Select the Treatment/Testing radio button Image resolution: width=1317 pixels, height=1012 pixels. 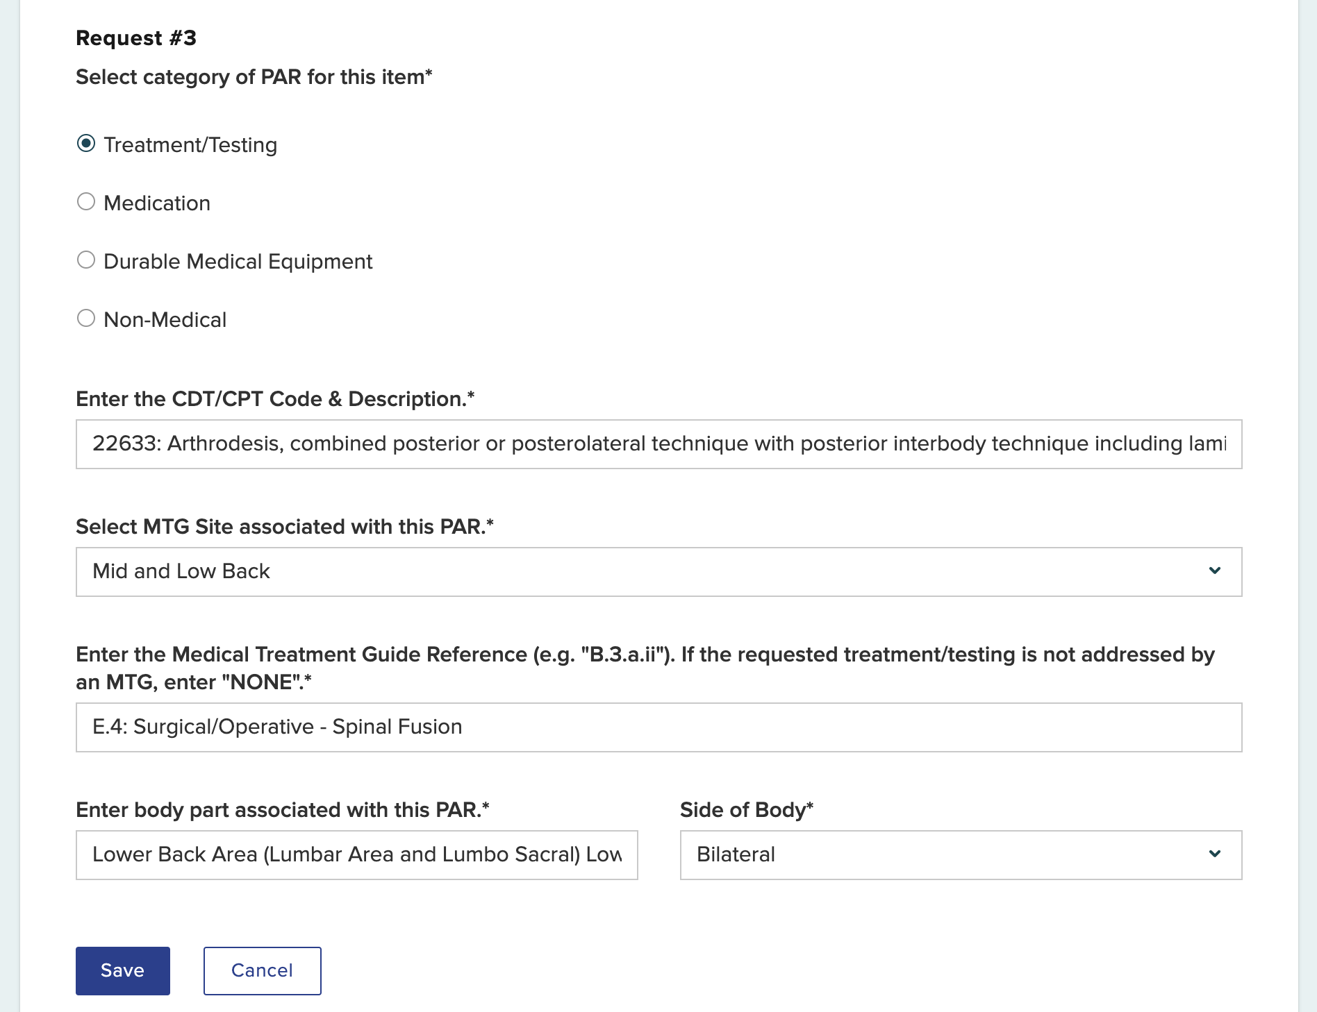pos(86,144)
